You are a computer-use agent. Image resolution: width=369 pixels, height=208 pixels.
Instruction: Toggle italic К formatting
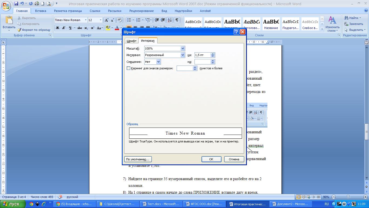coord(64,28)
